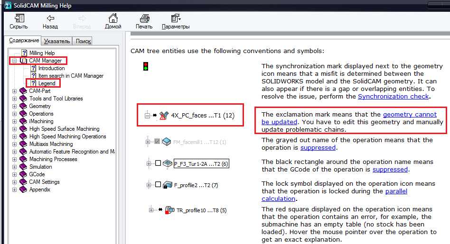
Task: Click the Legend topic question-mark icon
Action: click(34, 83)
